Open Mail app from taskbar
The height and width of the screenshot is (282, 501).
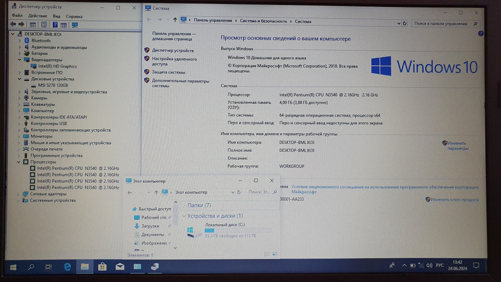click(x=120, y=266)
